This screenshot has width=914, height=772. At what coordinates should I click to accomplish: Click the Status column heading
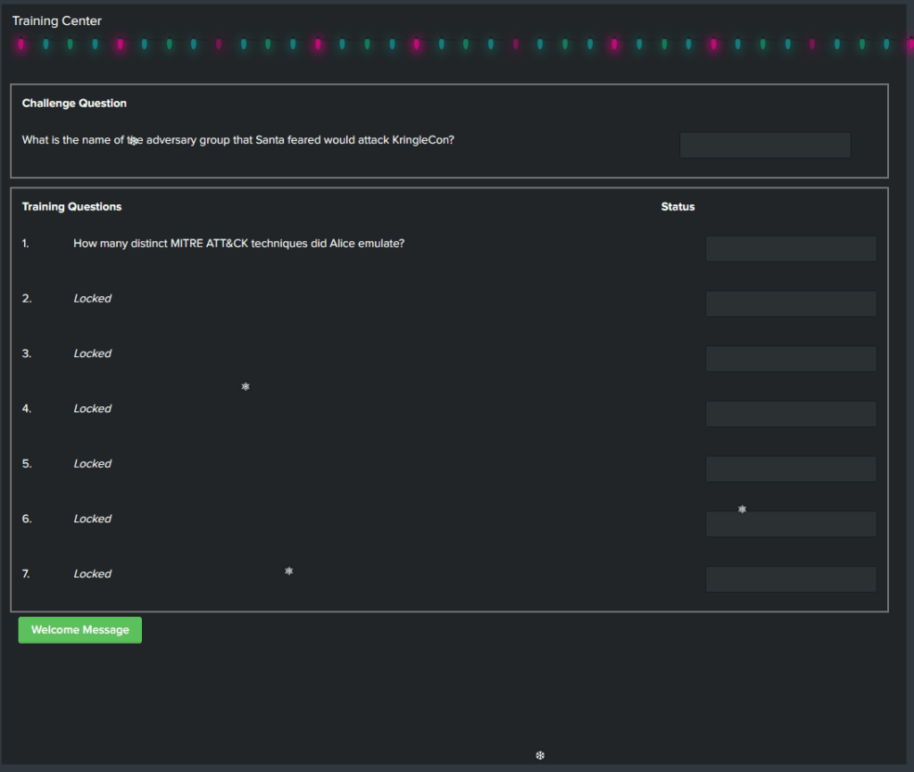point(677,207)
